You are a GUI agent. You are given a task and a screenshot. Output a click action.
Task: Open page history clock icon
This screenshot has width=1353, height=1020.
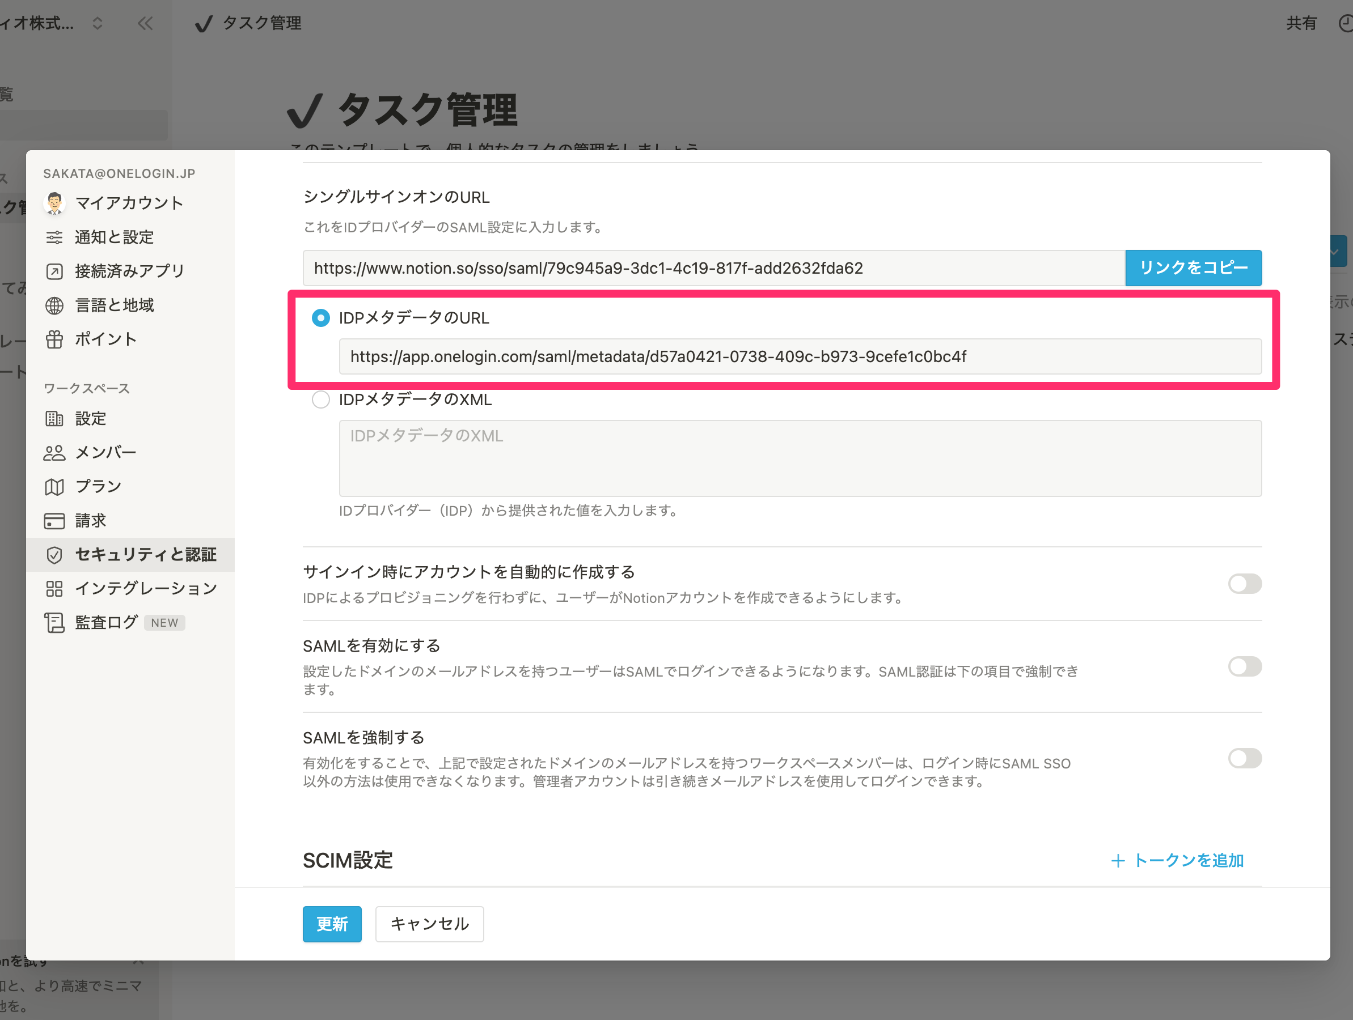click(x=1345, y=23)
